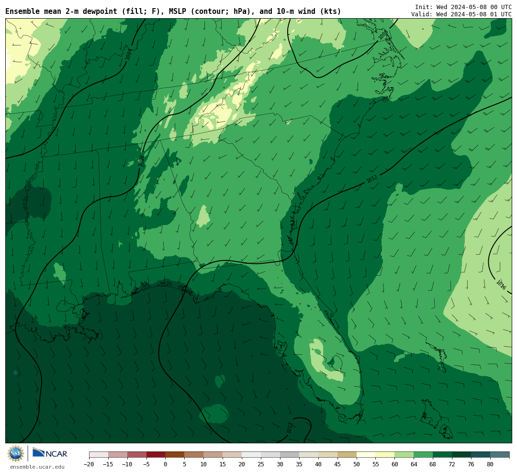517x473 pixels.
Task: Click the colorbar tick label 55
Action: [376, 464]
